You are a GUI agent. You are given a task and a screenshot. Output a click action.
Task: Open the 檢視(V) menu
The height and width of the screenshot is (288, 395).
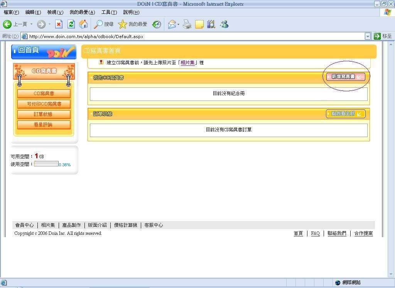point(55,12)
